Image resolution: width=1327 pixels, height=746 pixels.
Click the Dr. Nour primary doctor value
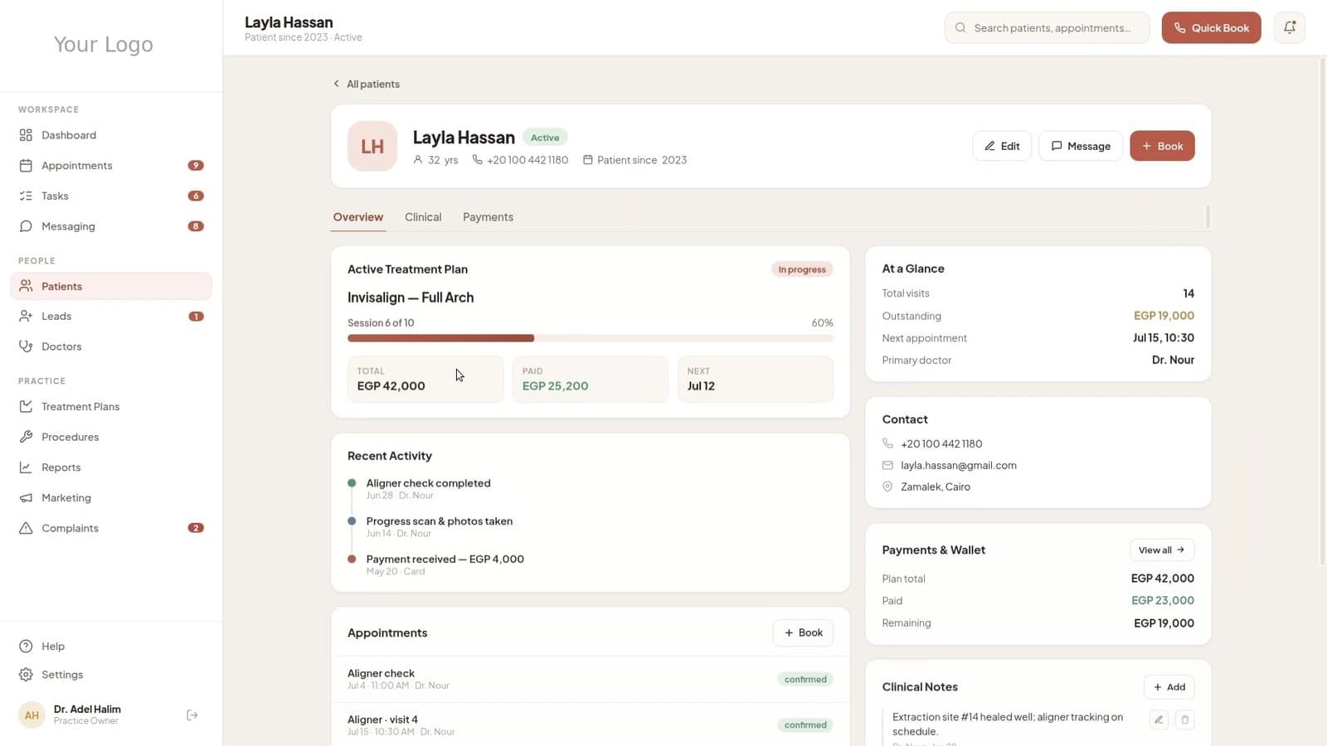coord(1173,360)
